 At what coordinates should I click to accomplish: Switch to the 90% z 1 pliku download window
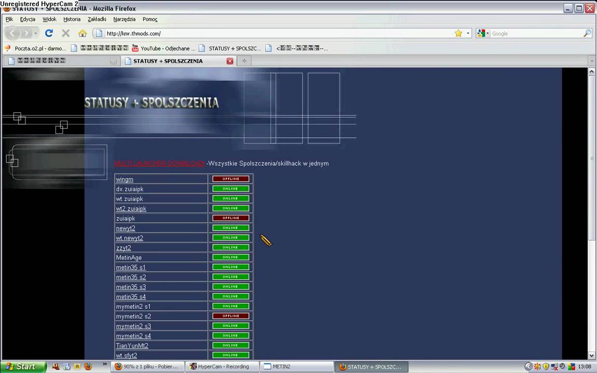click(147, 367)
